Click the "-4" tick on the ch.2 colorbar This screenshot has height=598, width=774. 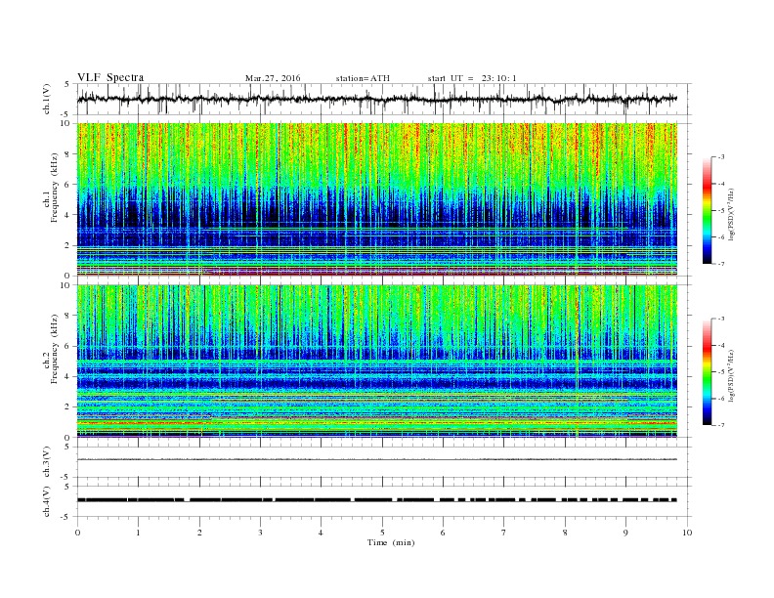(720, 345)
